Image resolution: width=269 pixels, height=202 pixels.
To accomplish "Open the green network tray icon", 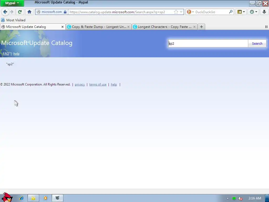I will 234,198.
